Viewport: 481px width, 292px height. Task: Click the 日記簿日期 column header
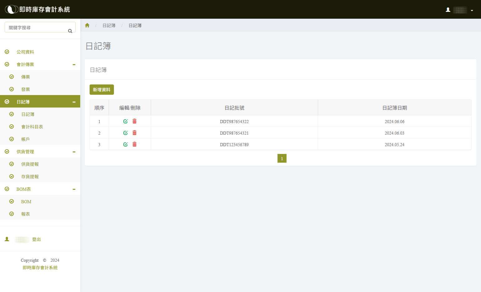(395, 108)
